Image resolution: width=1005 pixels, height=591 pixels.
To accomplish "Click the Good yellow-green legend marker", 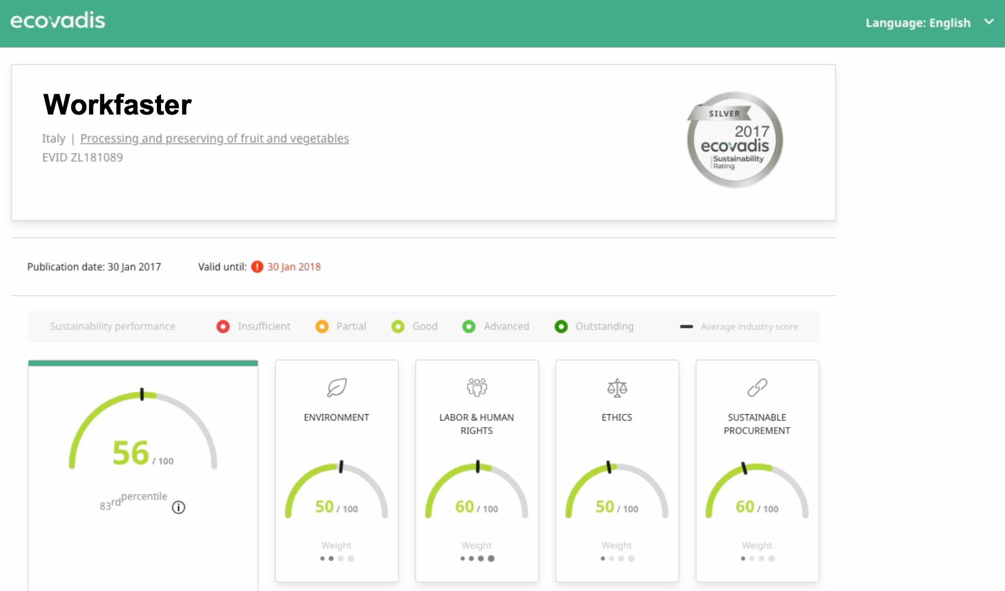I will coord(398,326).
